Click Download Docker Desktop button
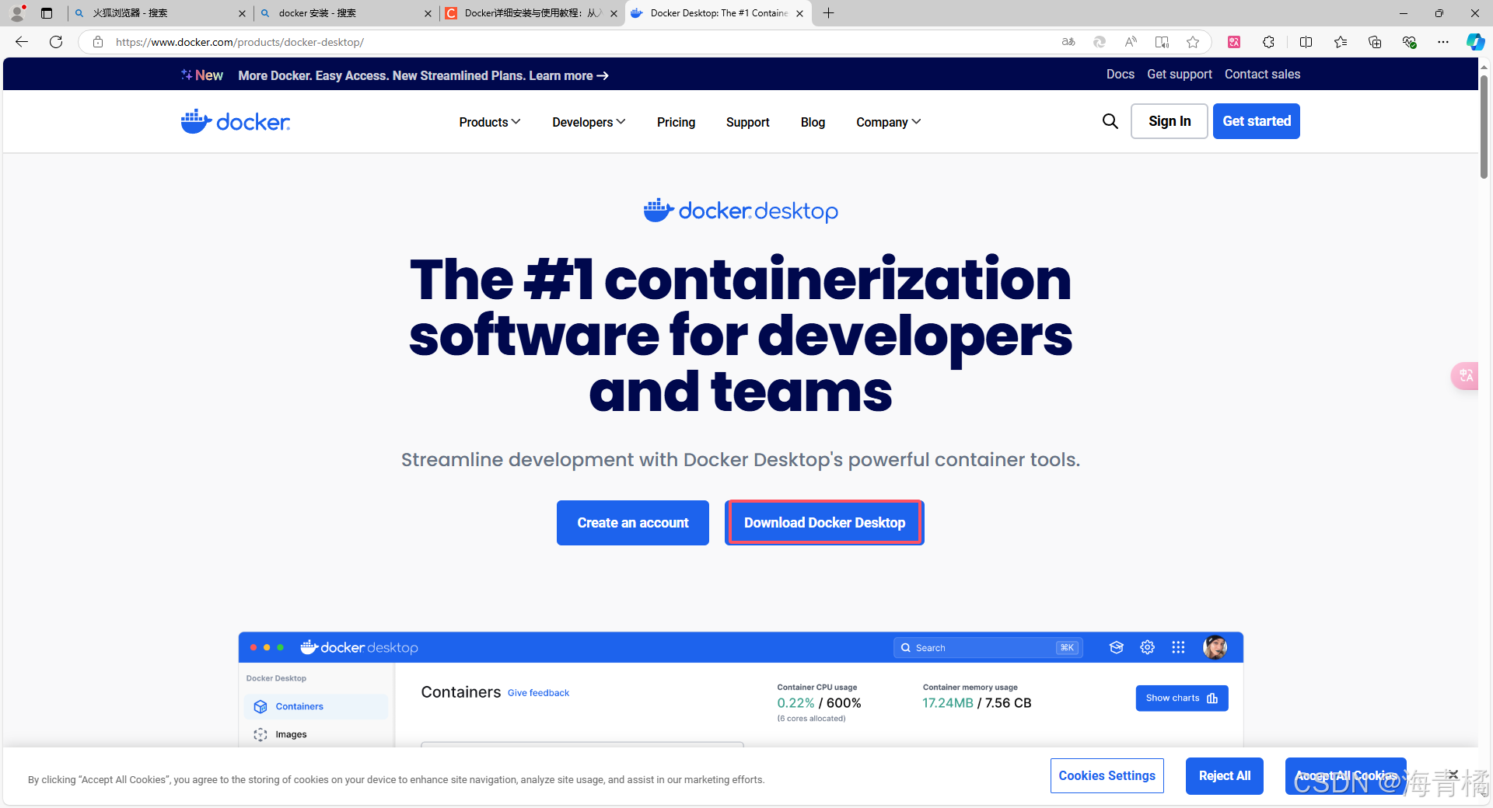The image size is (1493, 808). [x=824, y=523]
